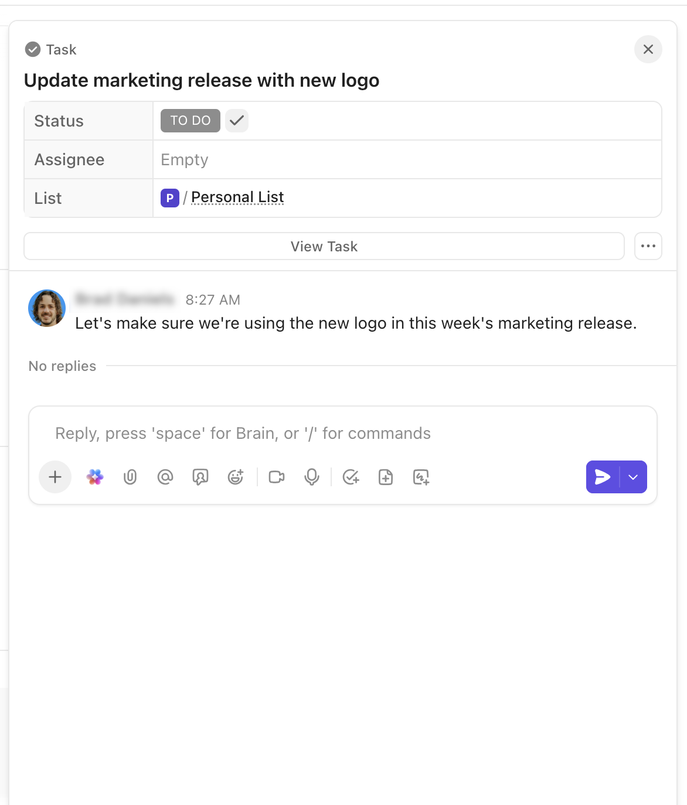Open the send options chevron

(633, 477)
